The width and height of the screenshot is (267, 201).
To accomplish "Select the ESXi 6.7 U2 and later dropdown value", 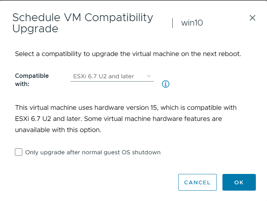I will click(102, 76).
